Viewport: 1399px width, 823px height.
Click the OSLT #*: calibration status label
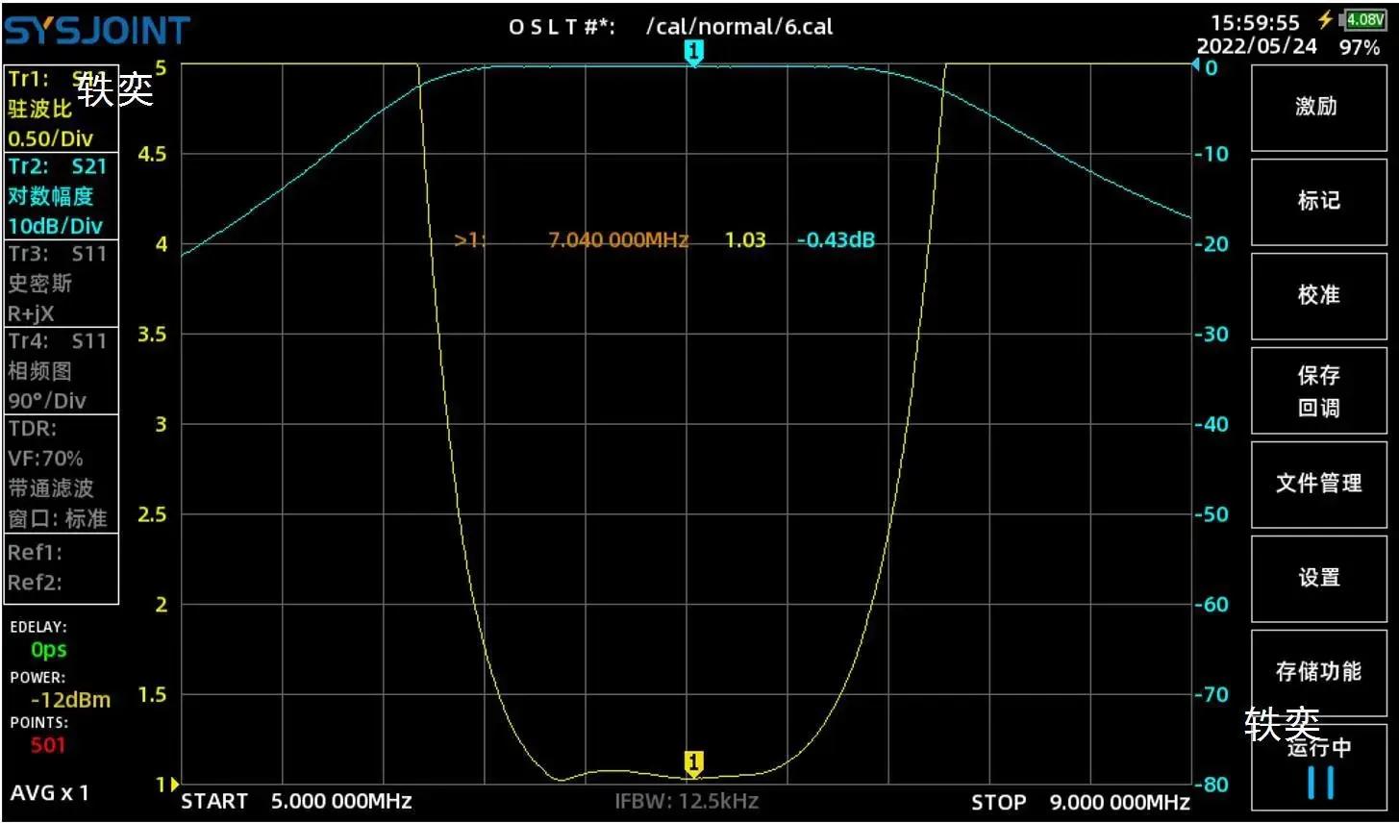[x=562, y=27]
